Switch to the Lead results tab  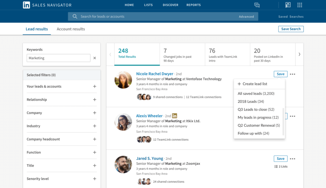click(37, 29)
